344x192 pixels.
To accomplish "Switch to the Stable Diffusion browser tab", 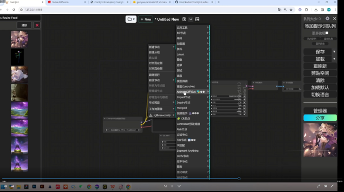I will pos(66,2).
